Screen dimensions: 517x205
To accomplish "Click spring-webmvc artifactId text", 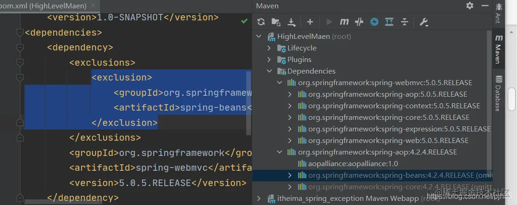I will point(171,168).
